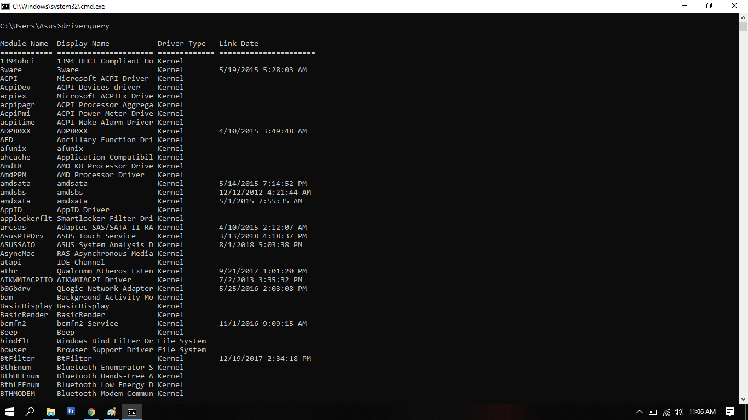Launch Photoshop from the taskbar
The image size is (748, 420).
coord(71,412)
